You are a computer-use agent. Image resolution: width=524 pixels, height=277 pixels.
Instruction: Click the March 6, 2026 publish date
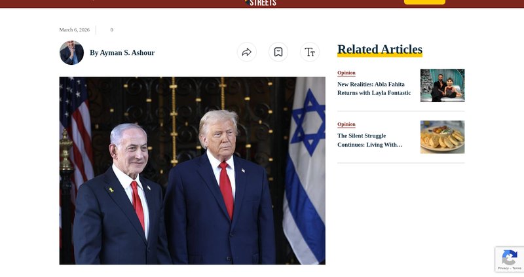[74, 29]
